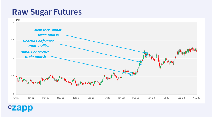Click the Jan-23 x-axis label

121,98
